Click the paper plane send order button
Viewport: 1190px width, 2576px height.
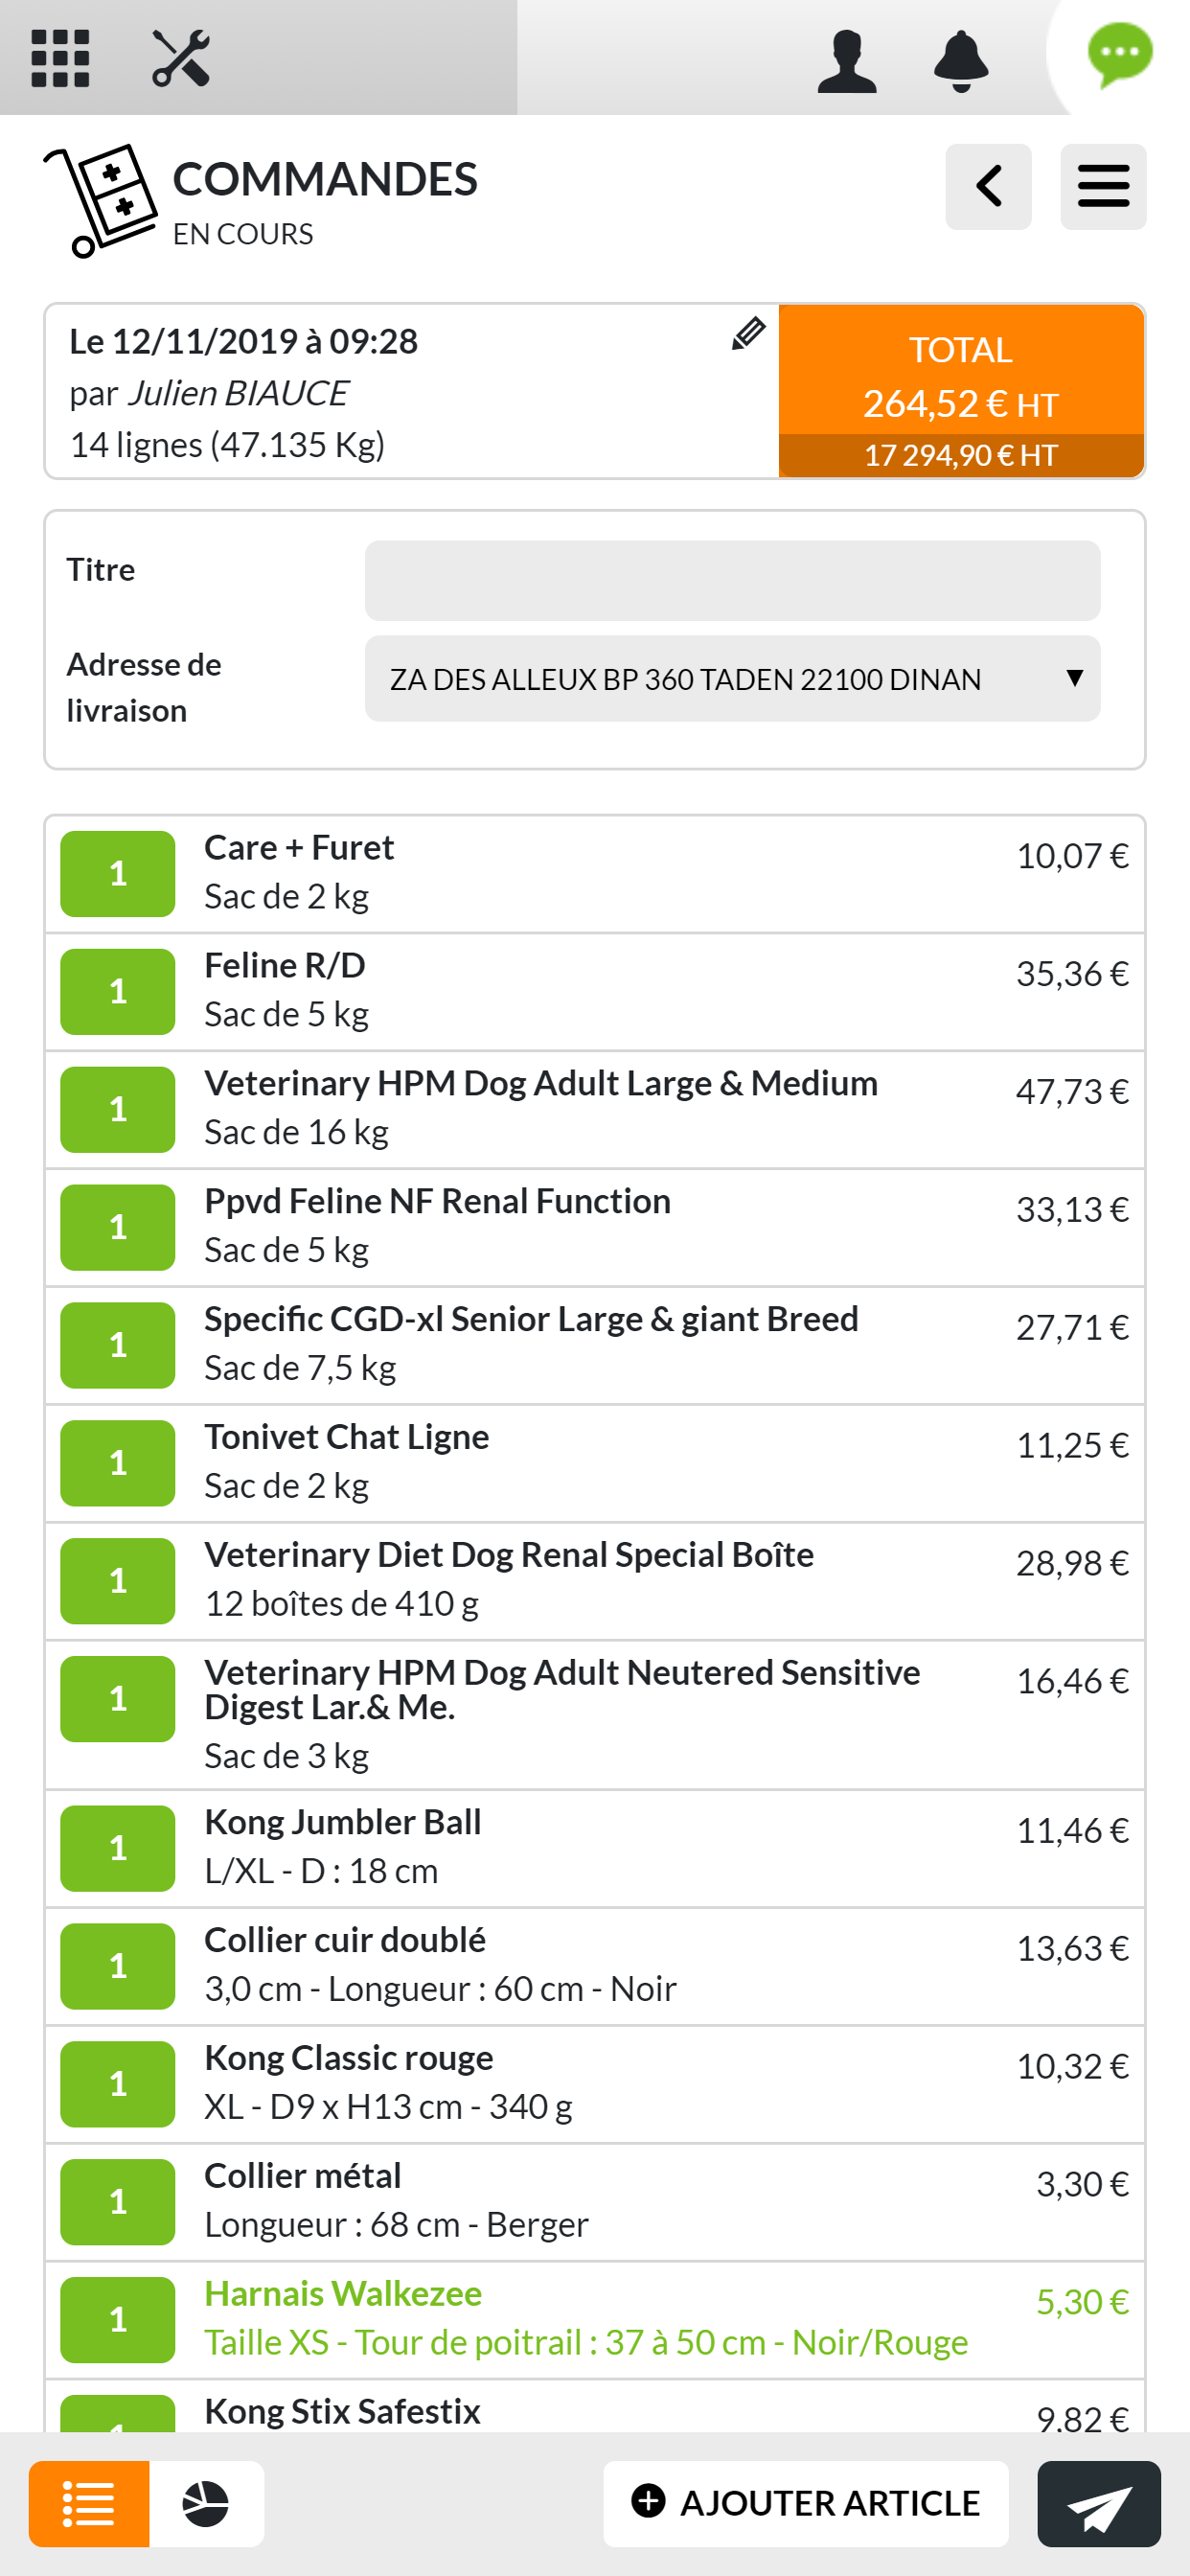click(1098, 2503)
